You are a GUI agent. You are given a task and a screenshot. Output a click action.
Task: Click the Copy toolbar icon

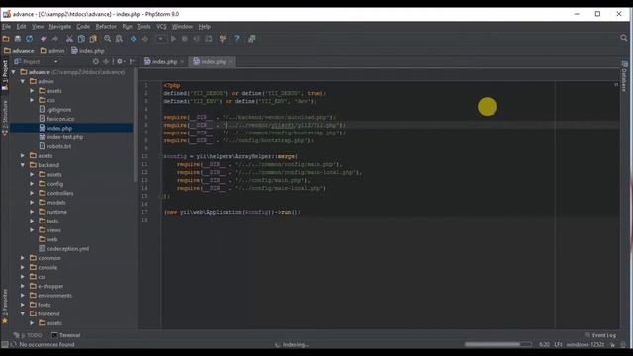tap(81, 39)
